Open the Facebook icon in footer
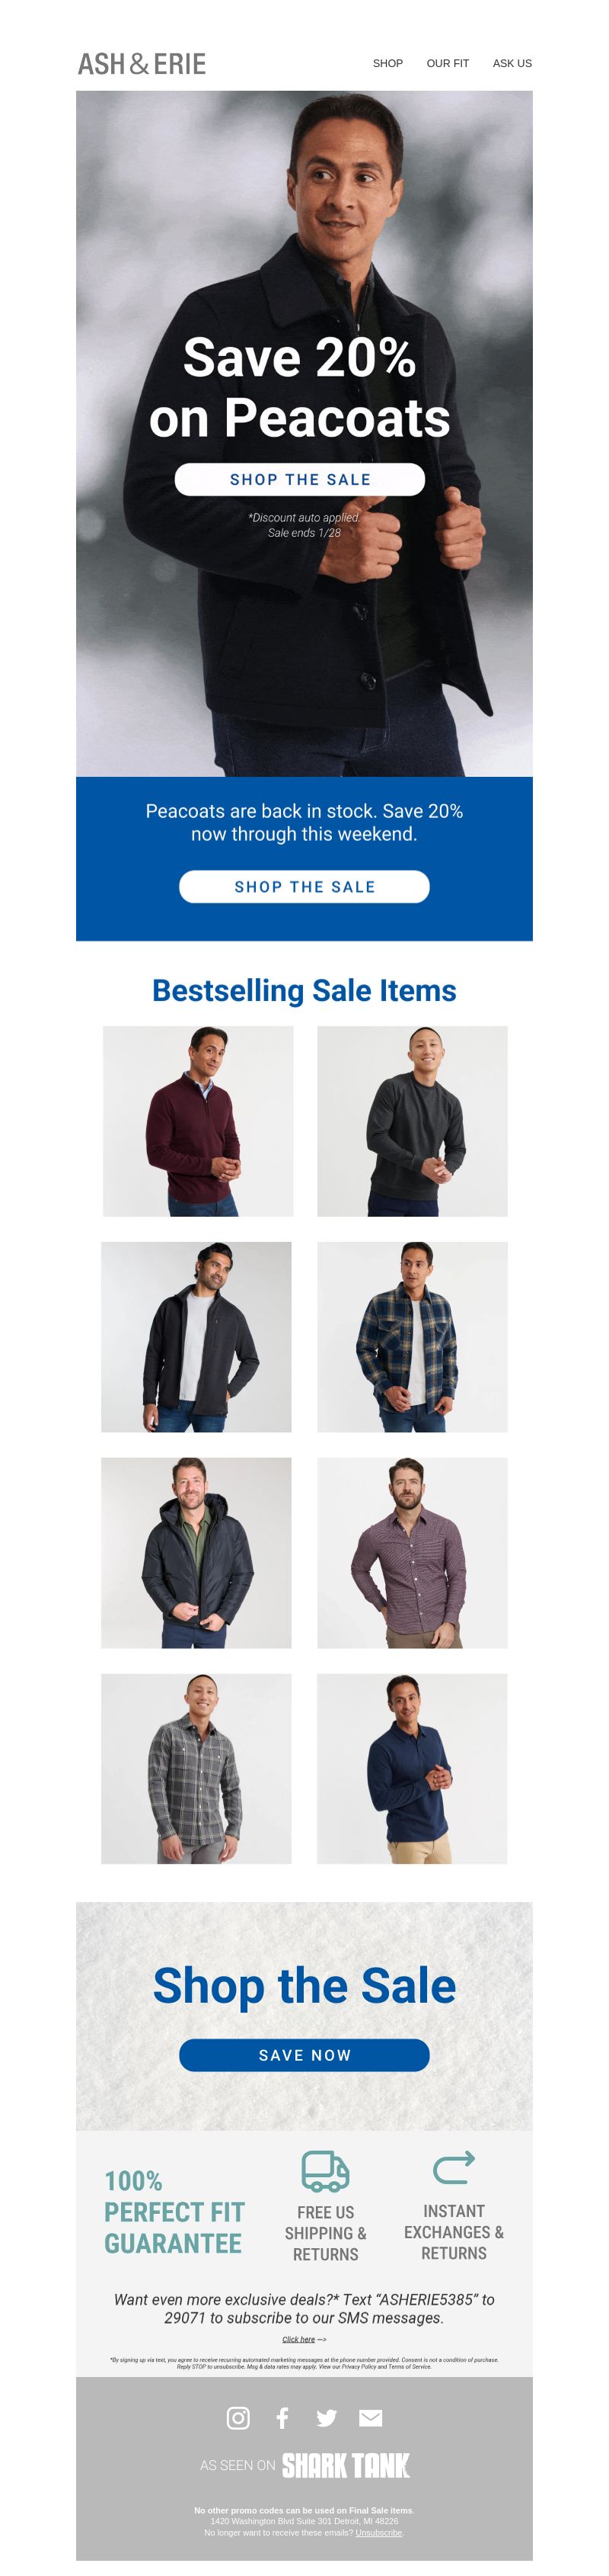Screen dimensions: 609x2576 pos(282,2418)
